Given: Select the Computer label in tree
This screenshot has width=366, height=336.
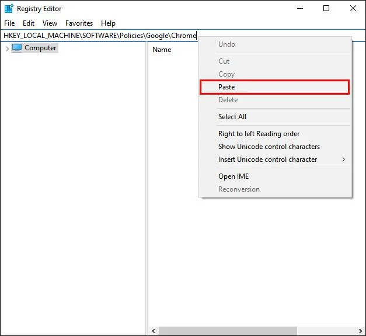Looking at the screenshot, I should point(40,48).
